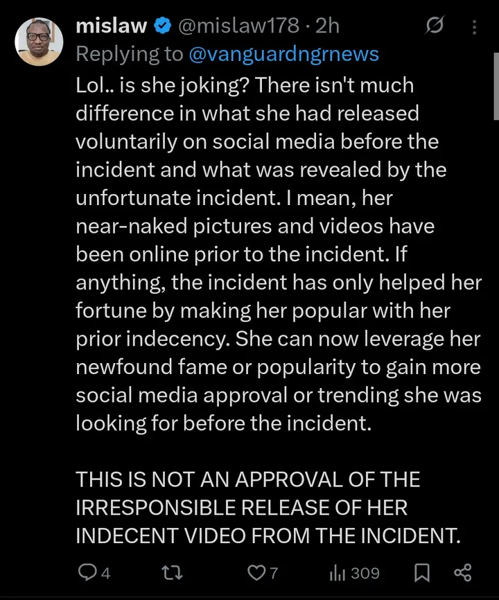Screen dimensions: 499x600
Task: Open the tweet body text starting 'Lol.. is she joking?'
Action: (279, 254)
